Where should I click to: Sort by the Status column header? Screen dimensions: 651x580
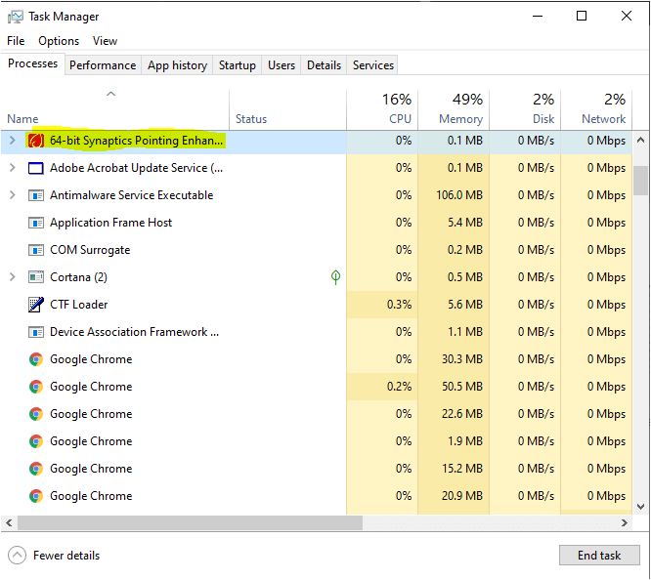(287, 110)
